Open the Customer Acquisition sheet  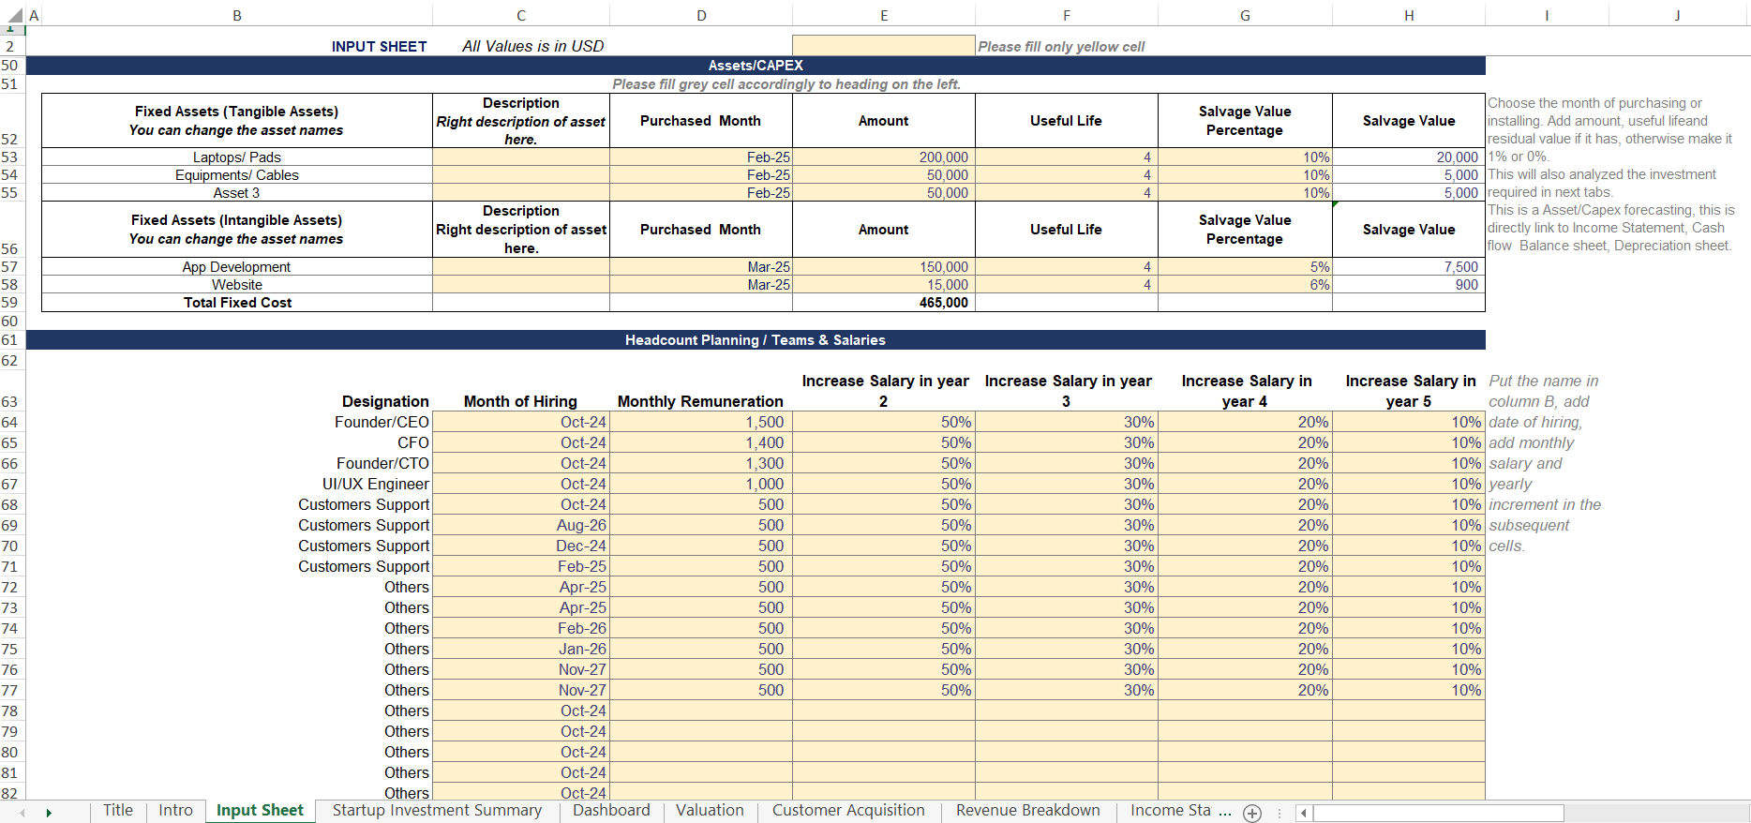point(847,811)
